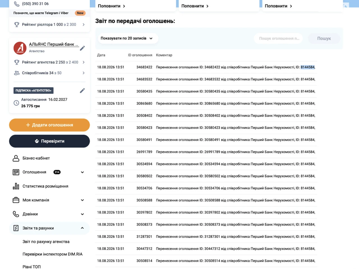
Task: Click the trophy icon beside Рейтинг агентства
Action: tap(17, 62)
